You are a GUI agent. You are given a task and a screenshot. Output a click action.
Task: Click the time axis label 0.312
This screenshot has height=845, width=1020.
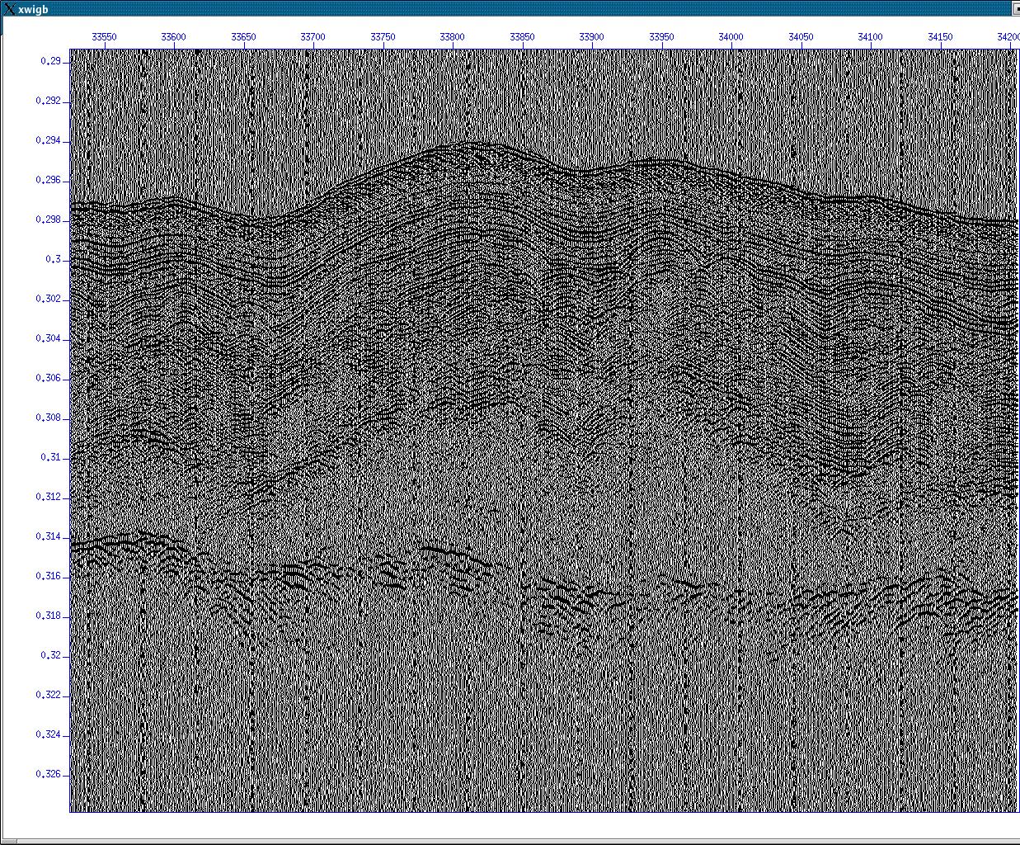tap(48, 497)
